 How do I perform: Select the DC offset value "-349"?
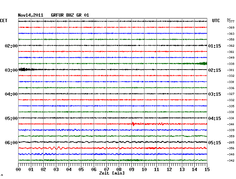pos(231,58)
